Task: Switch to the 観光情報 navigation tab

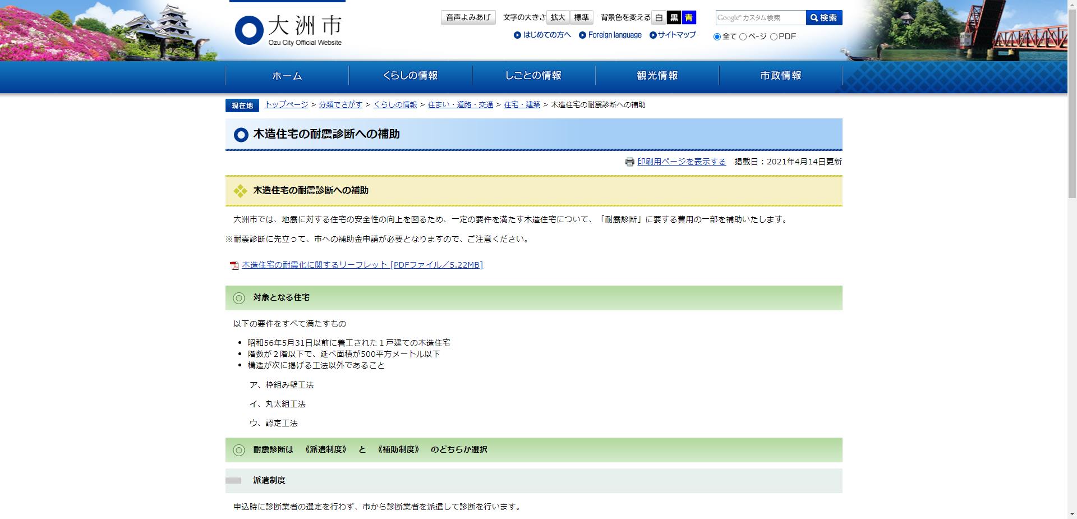Action: pyautogui.click(x=658, y=76)
